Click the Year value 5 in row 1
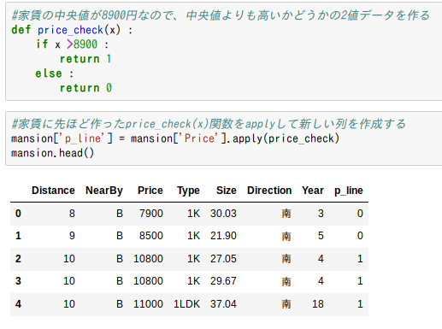The width and height of the screenshot is (442, 329). [x=321, y=236]
